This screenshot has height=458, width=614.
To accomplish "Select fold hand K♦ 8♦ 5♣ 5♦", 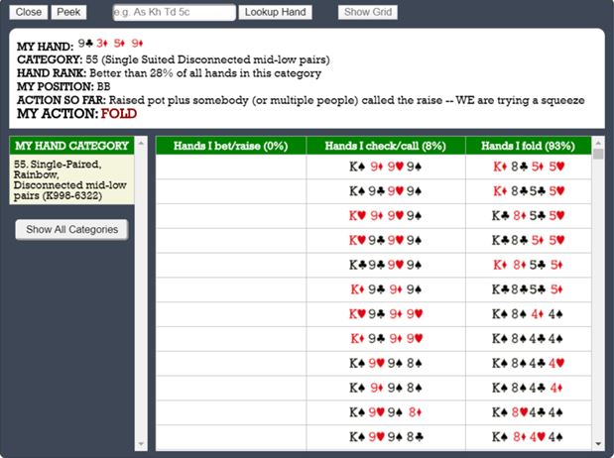I will click(529, 265).
